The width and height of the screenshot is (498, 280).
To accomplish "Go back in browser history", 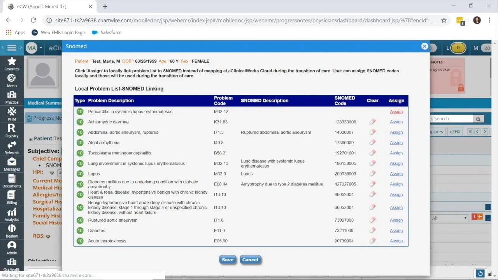I will [9, 20].
